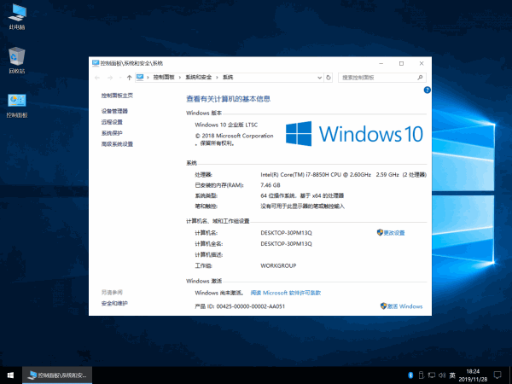
Task: Refresh the control panel address bar
Action: click(329, 78)
